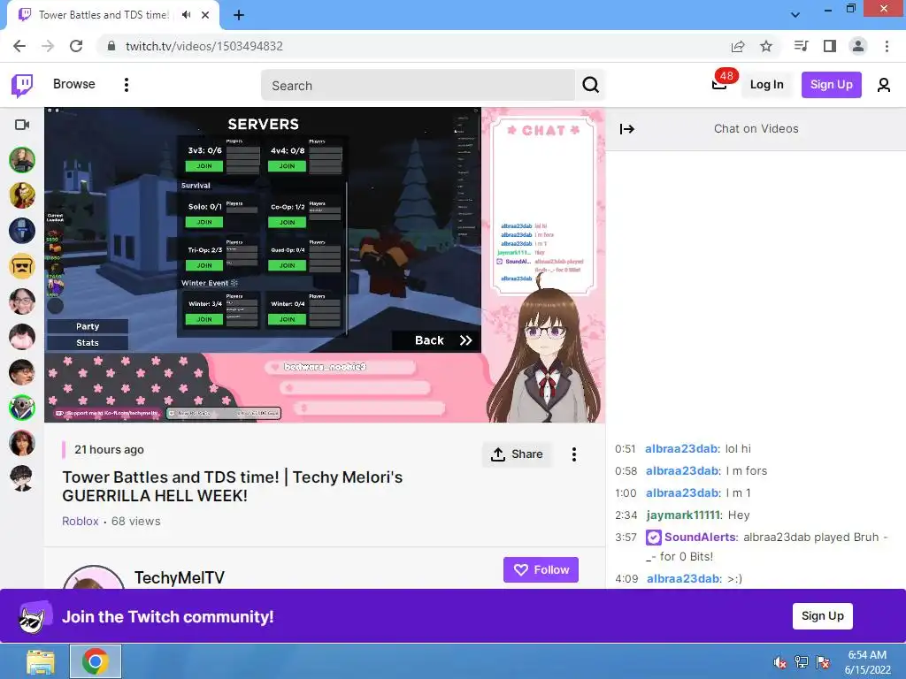Viewport: 906px width, 679px height.
Task: Open video options three-dot menu near Share
Action: coord(573,454)
